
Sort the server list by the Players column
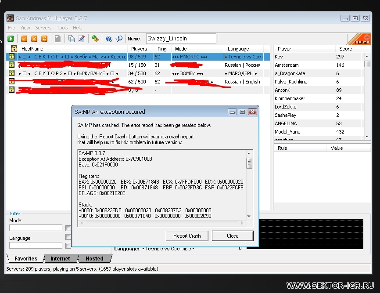[x=140, y=49]
